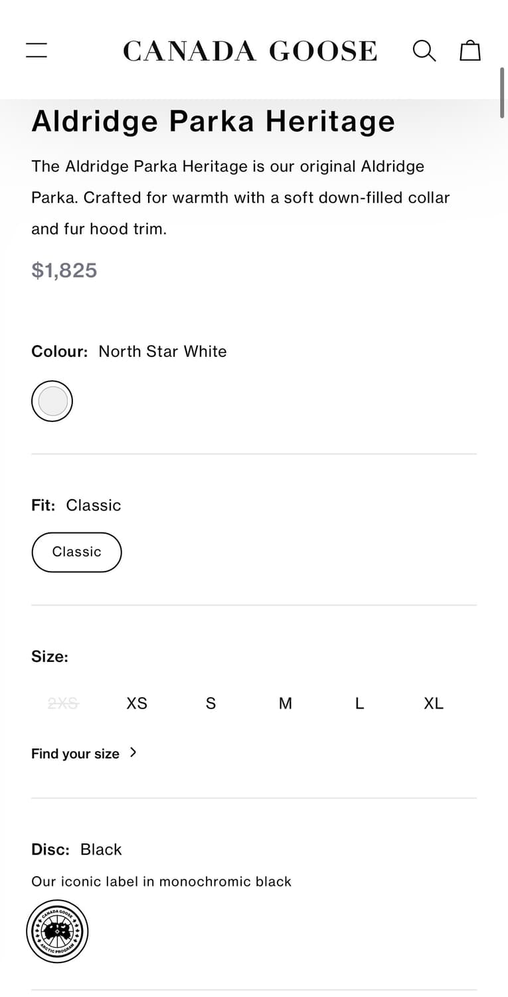Image resolution: width=508 pixels, height=997 pixels.
Task: Choose size L
Action: click(359, 703)
